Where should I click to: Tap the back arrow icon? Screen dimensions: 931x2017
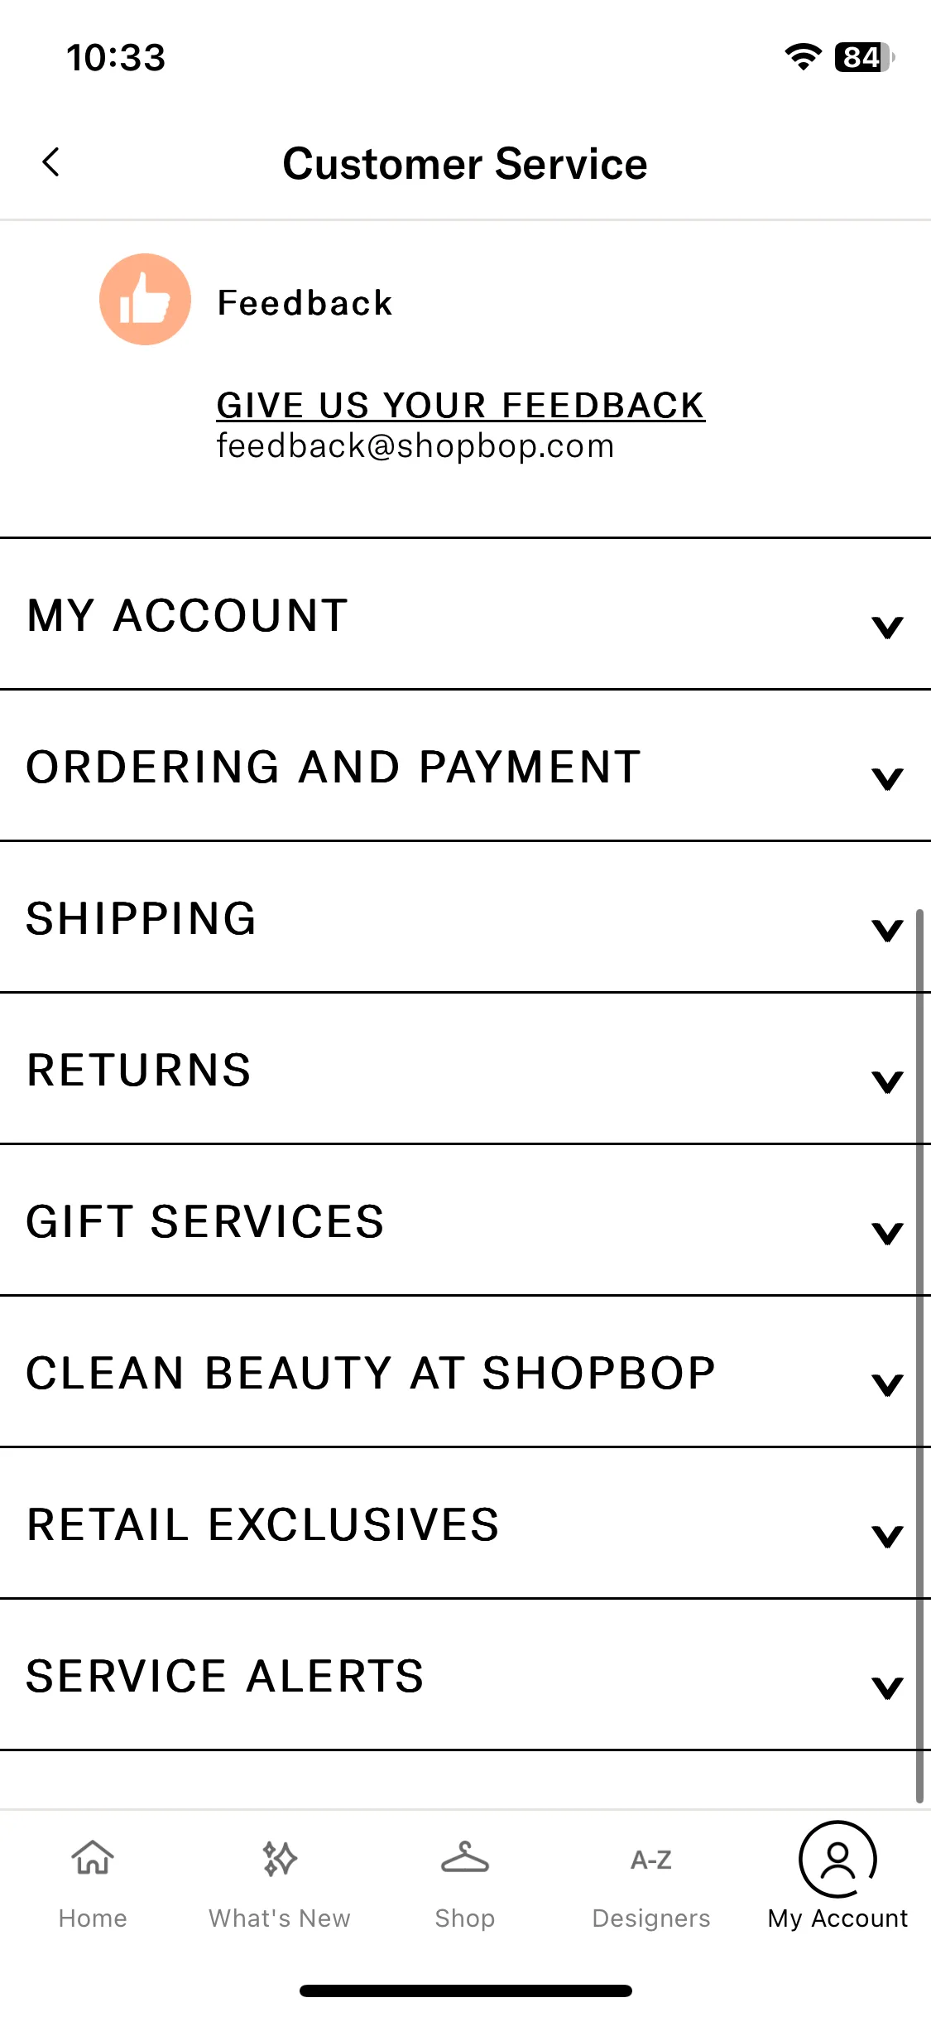51,162
